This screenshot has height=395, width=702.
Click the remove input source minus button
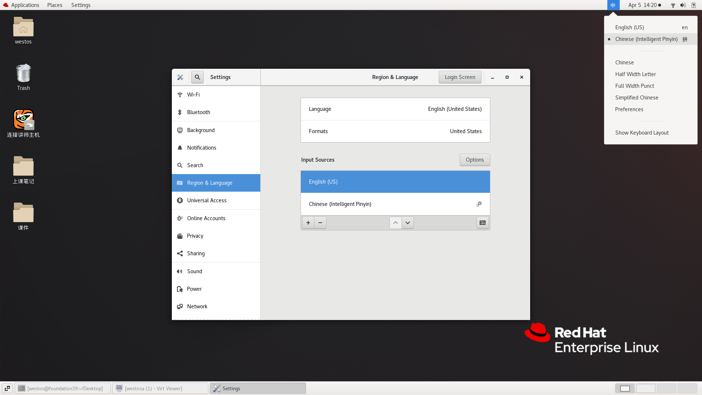coord(320,222)
